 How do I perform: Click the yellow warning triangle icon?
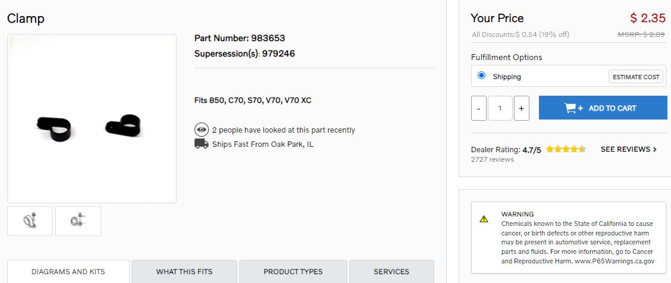(x=484, y=219)
